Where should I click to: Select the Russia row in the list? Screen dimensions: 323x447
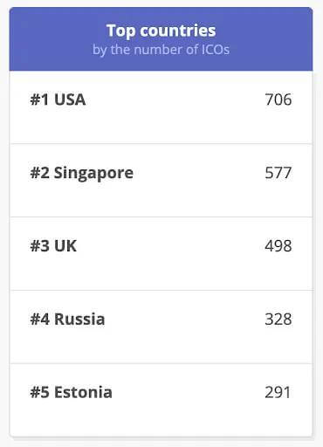[x=161, y=327]
